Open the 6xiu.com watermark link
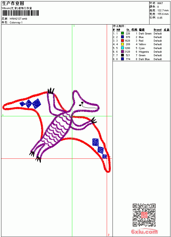The height and width of the screenshot is (237, 171). click(144, 231)
